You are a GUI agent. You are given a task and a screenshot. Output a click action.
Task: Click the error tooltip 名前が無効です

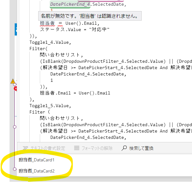tap(90, 16)
